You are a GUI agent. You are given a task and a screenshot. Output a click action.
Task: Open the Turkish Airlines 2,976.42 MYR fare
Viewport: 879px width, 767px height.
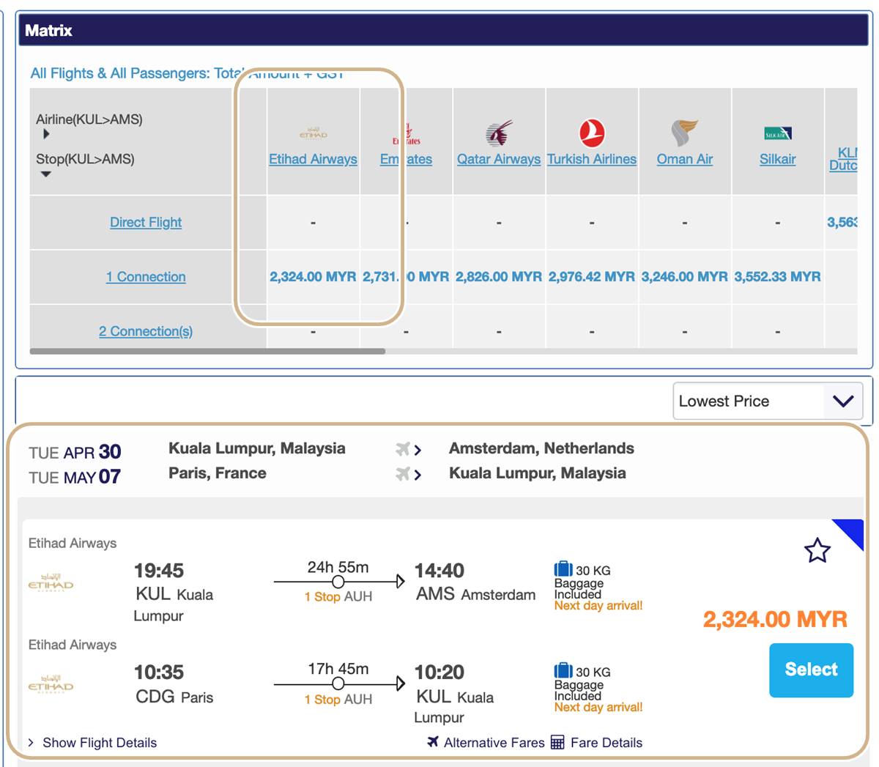(x=592, y=277)
